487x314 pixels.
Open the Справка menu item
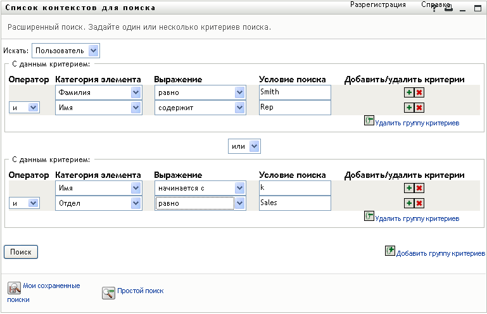(435, 4)
